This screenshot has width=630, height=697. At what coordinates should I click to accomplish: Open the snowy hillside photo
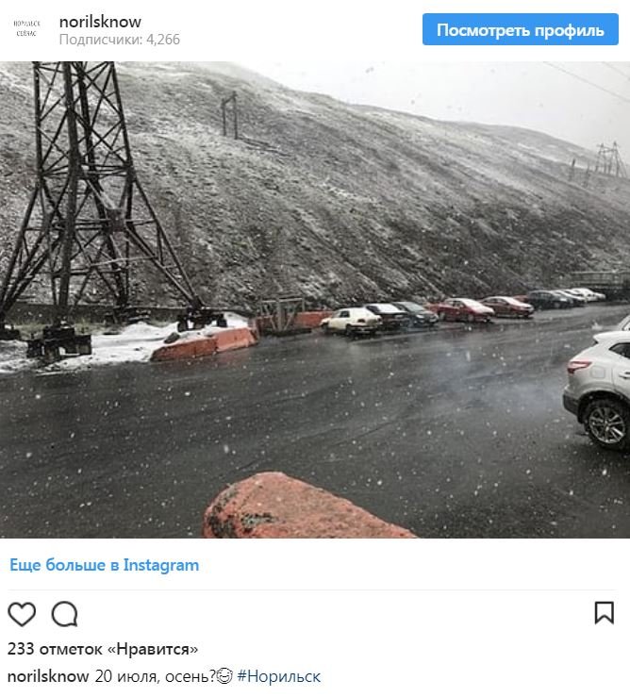pyautogui.click(x=315, y=300)
